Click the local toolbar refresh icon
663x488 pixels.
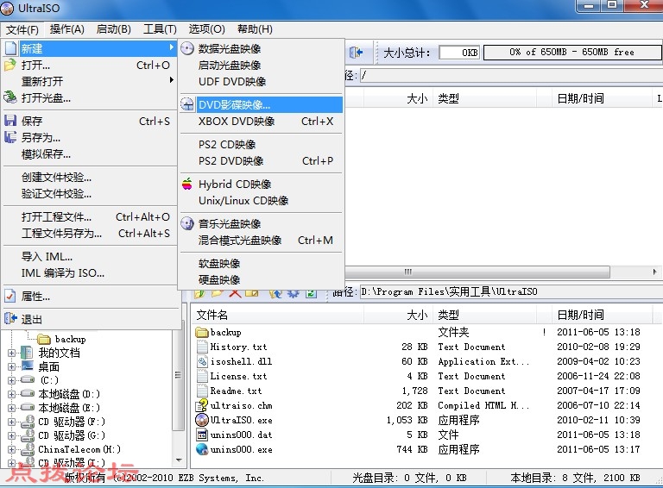click(311, 293)
